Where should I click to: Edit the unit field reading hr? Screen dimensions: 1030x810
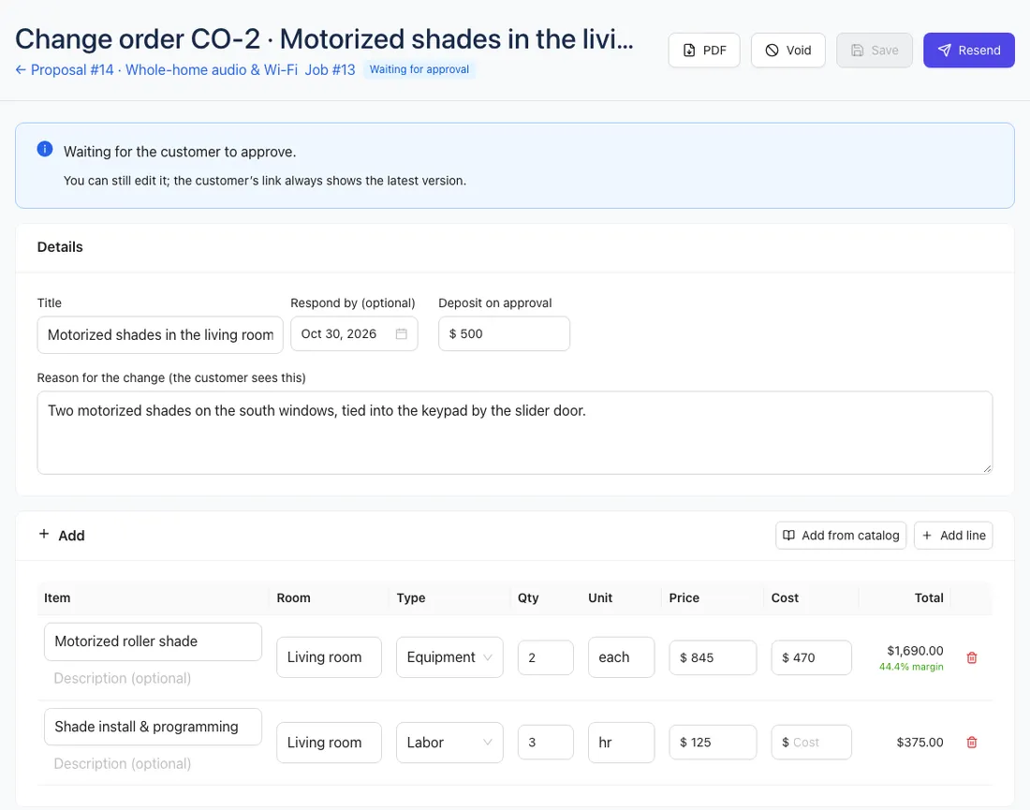coord(622,743)
